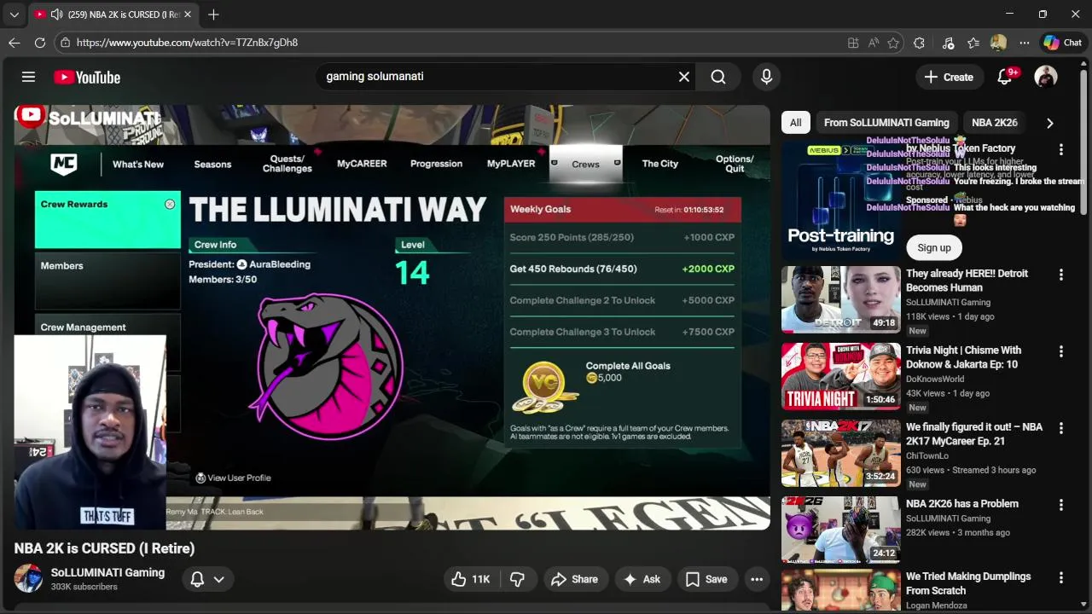
Task: Click the Create button
Action: (x=949, y=77)
